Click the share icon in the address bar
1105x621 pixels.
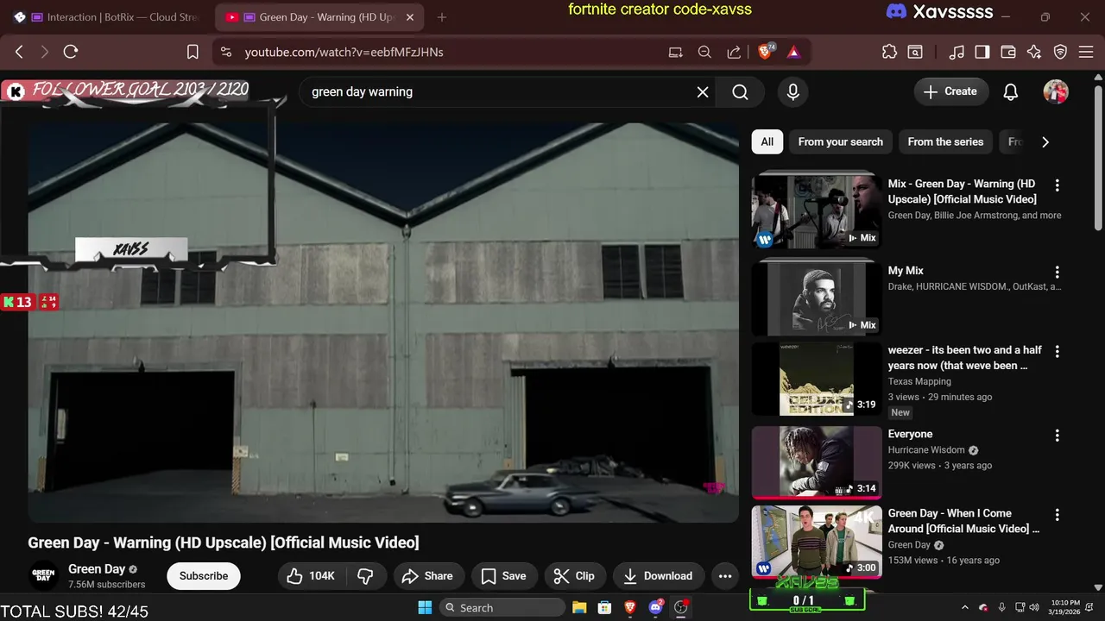(x=734, y=52)
